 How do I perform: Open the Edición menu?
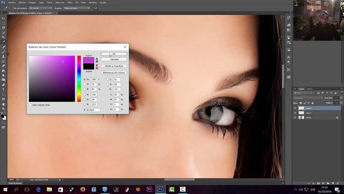tap(22, 3)
